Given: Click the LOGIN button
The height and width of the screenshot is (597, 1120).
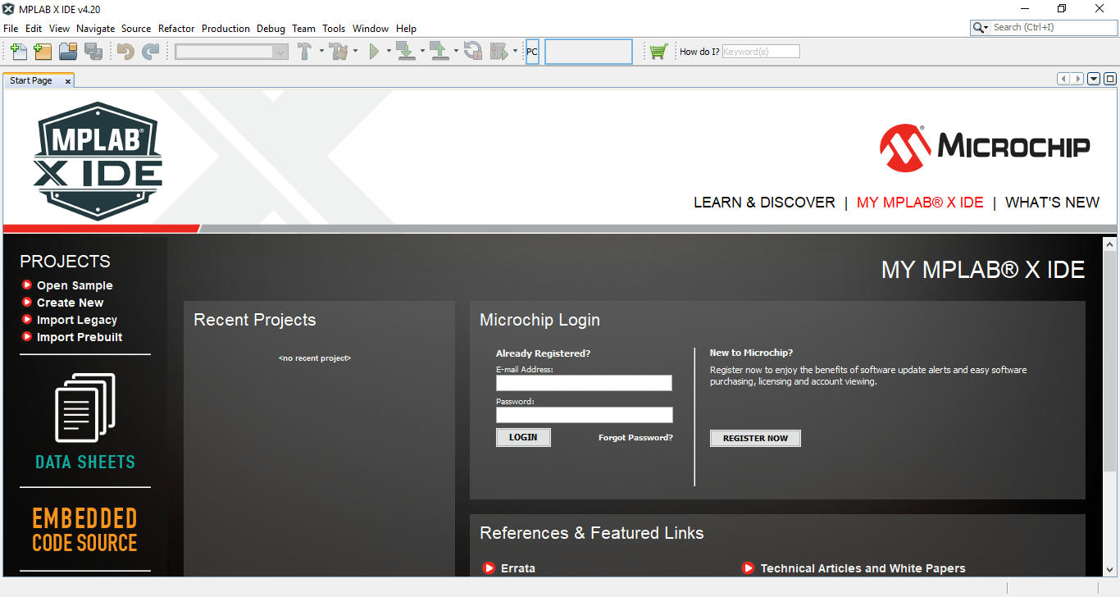Looking at the screenshot, I should (523, 437).
